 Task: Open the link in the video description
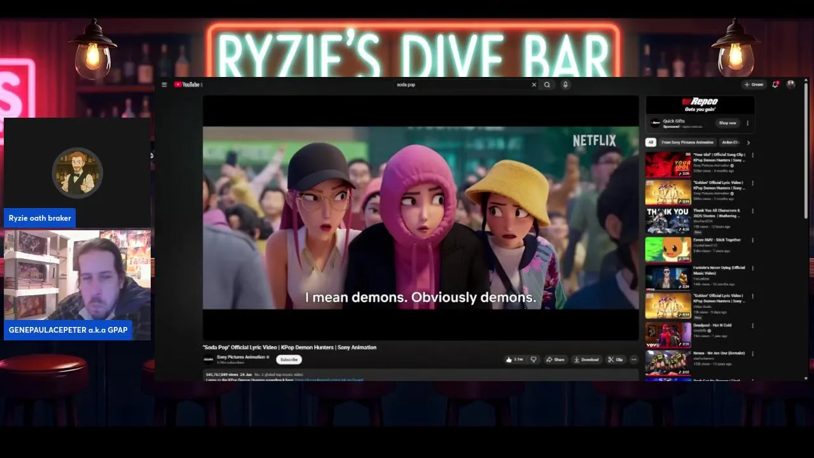pyautogui.click(x=329, y=380)
